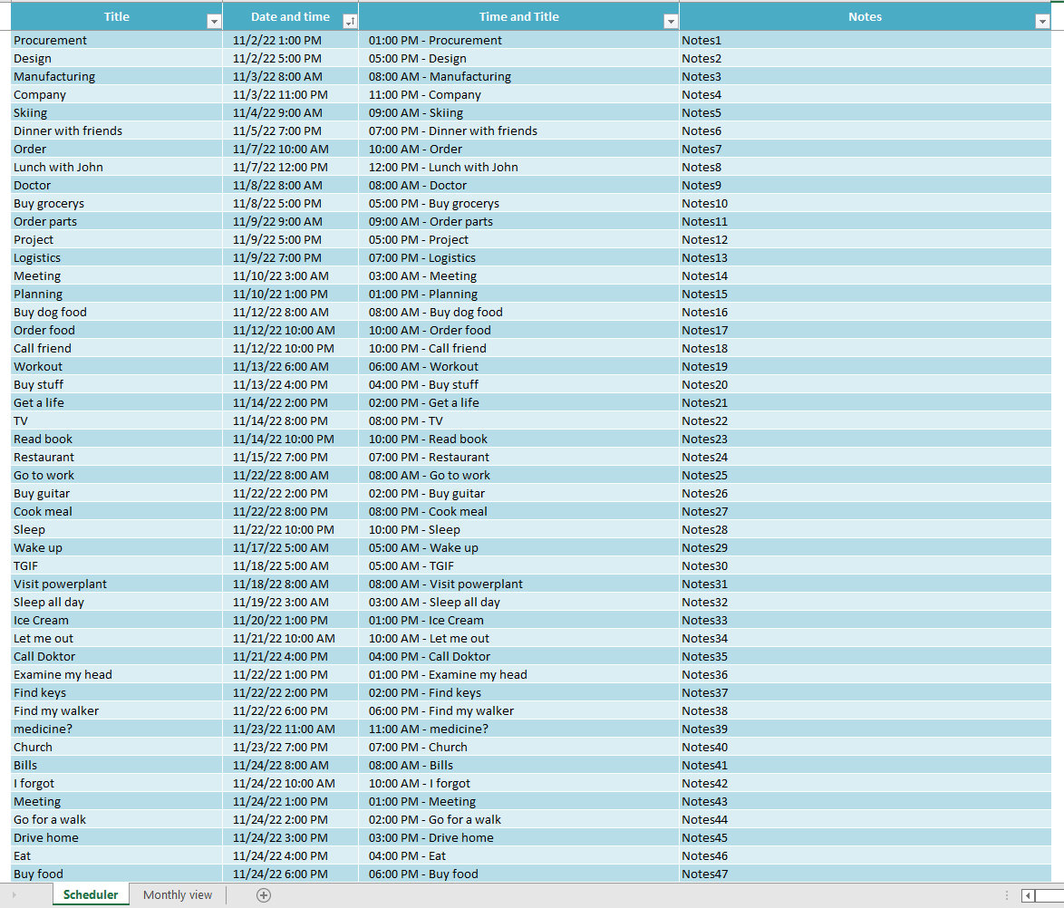
Task: Select the 08:00 PM - TV cell
Action: point(519,420)
